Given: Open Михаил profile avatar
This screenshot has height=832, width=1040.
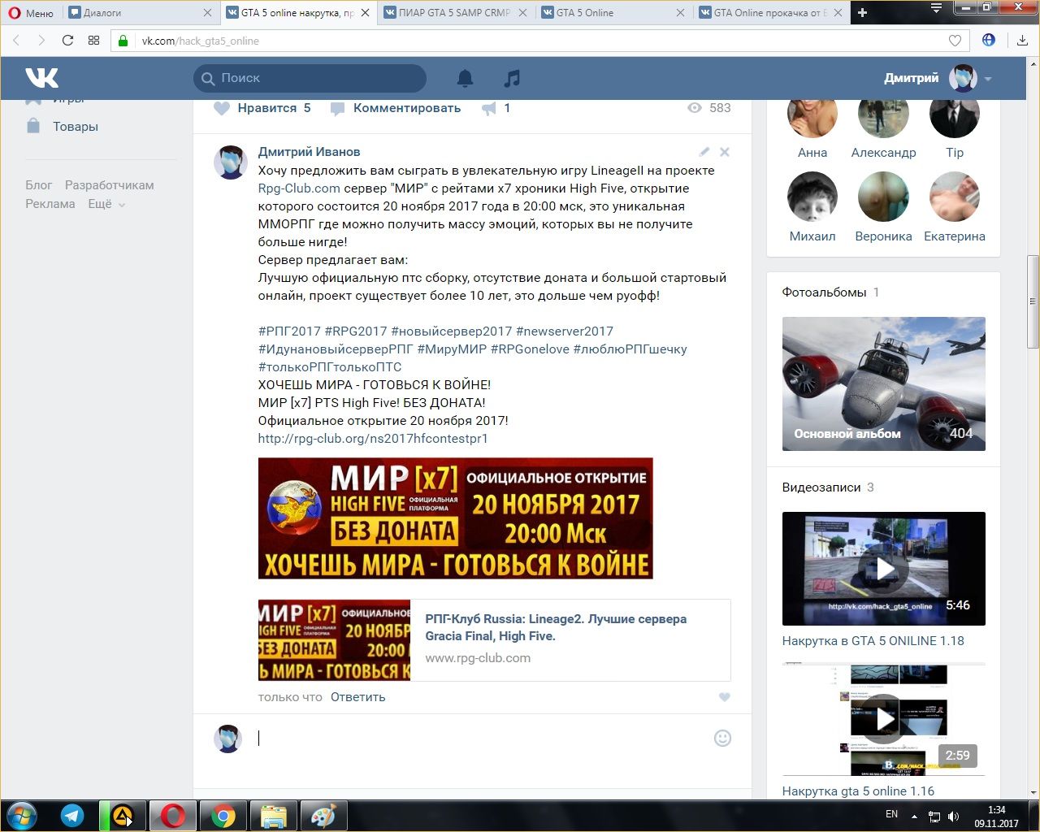Looking at the screenshot, I should click(x=812, y=197).
